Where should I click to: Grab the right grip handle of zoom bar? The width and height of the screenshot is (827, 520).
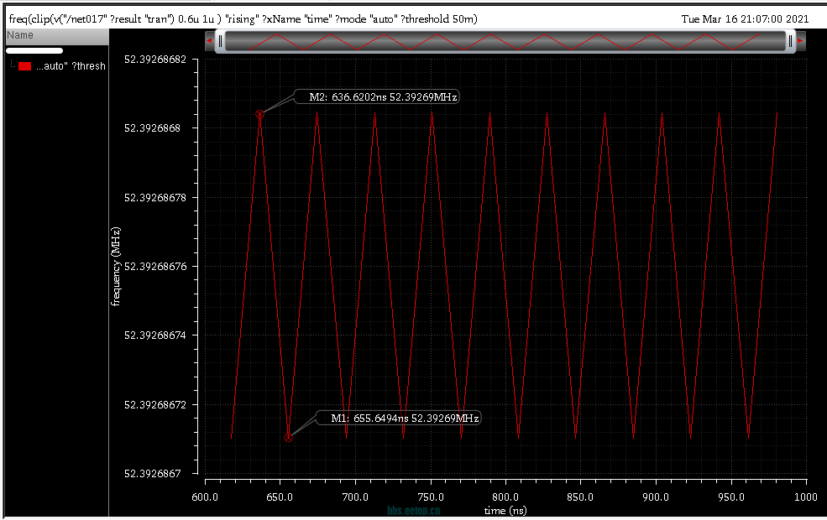pos(790,41)
